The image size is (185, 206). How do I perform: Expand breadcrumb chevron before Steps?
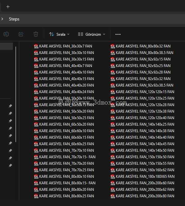point(2,19)
